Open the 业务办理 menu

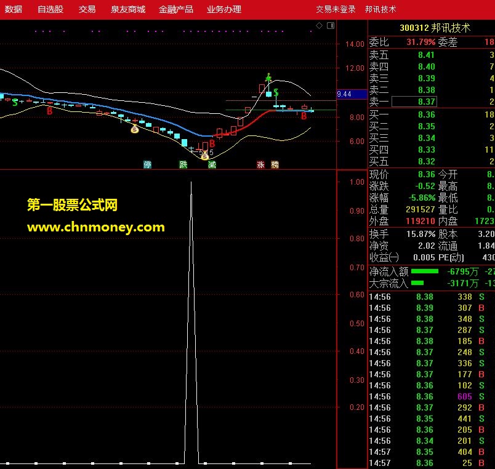click(x=224, y=9)
